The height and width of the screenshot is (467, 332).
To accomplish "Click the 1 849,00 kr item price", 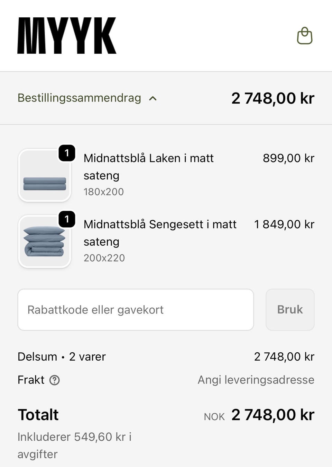I will click(284, 224).
